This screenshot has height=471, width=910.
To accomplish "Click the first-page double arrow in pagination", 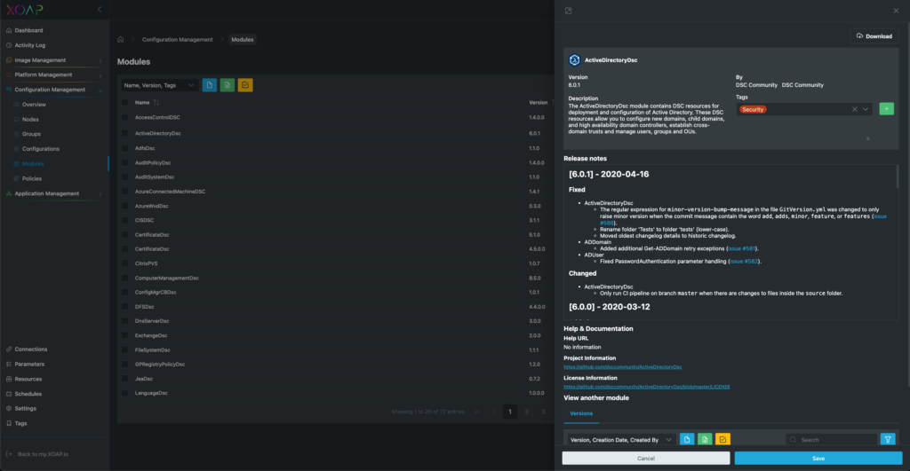I will click(477, 412).
